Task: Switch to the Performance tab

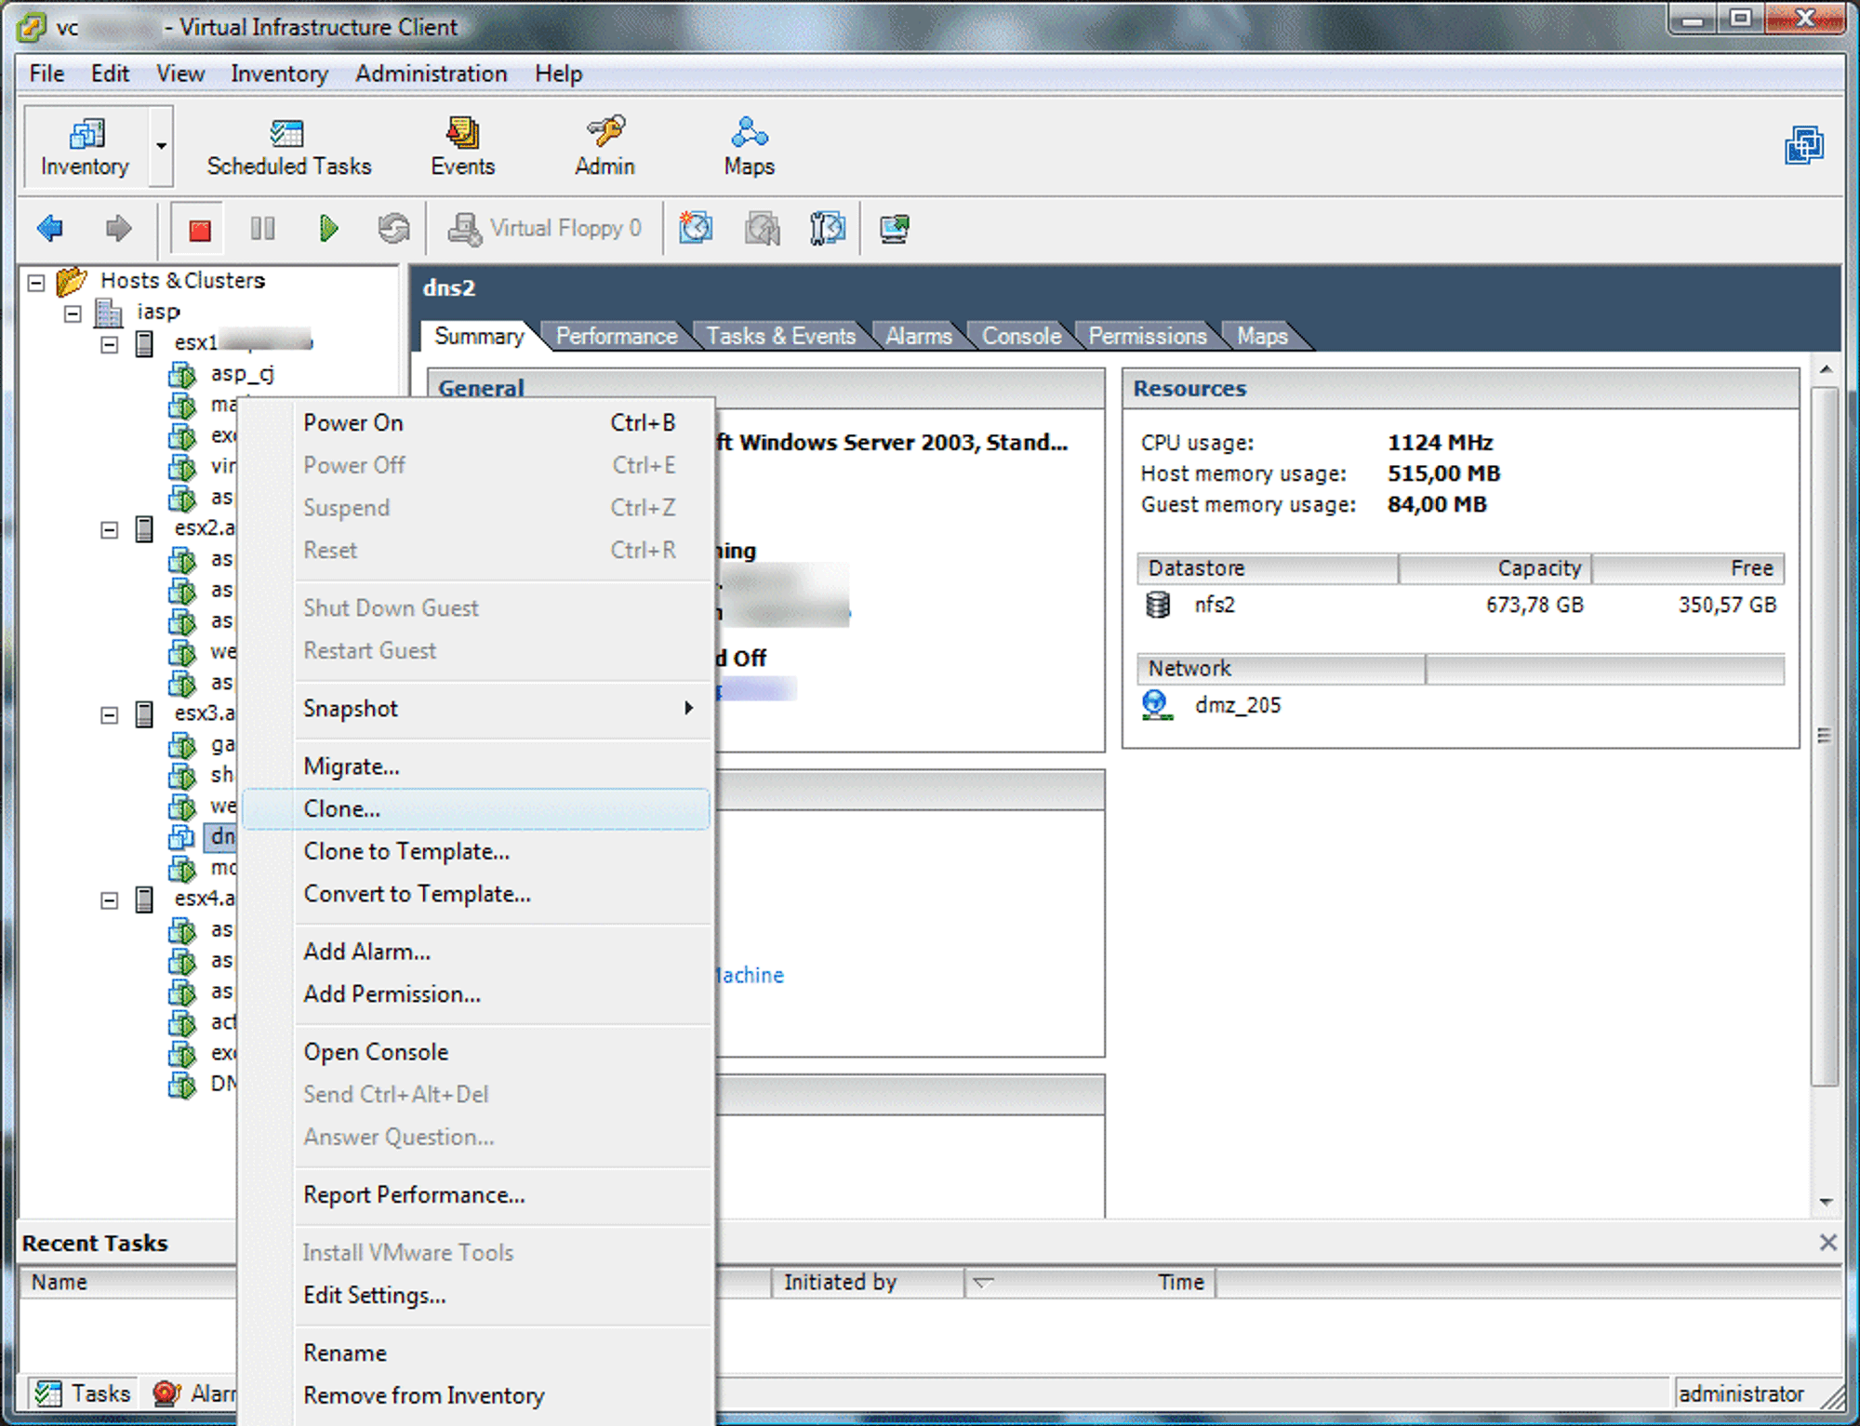Action: (x=617, y=336)
